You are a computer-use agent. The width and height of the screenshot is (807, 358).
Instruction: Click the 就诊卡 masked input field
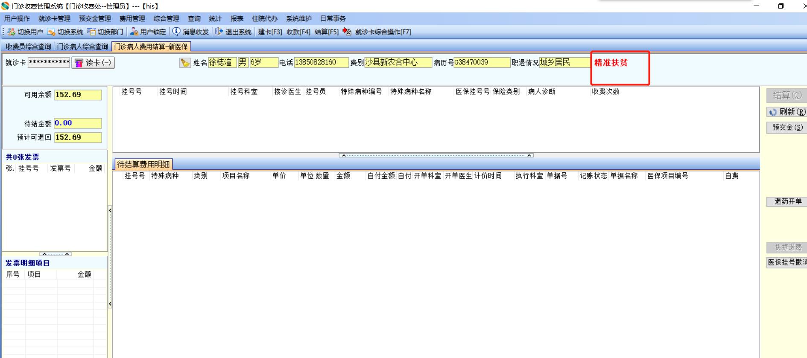click(49, 63)
